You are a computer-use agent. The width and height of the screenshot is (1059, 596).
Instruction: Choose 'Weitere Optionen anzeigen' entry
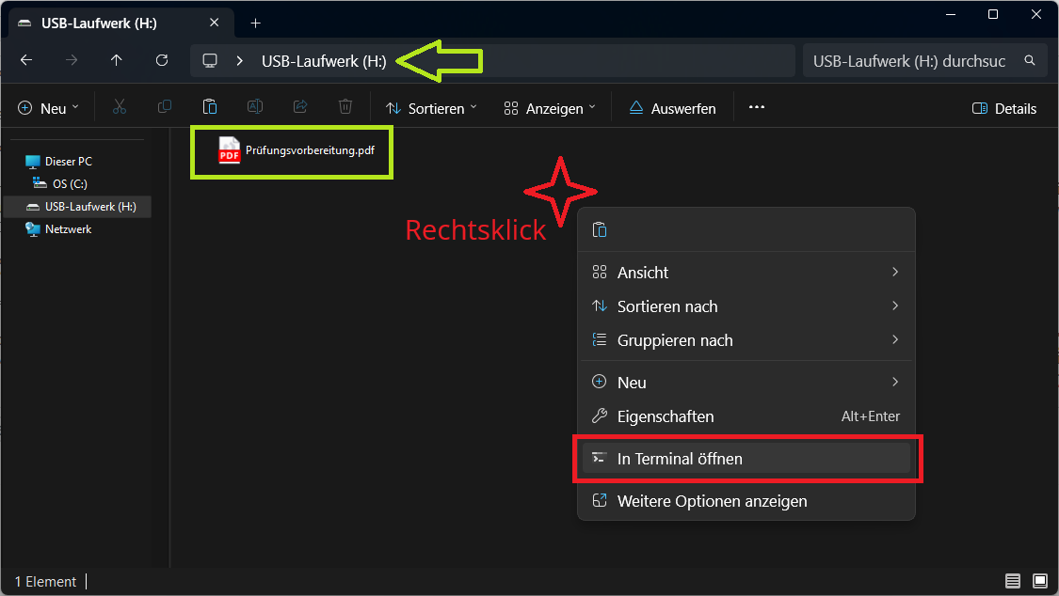(712, 501)
